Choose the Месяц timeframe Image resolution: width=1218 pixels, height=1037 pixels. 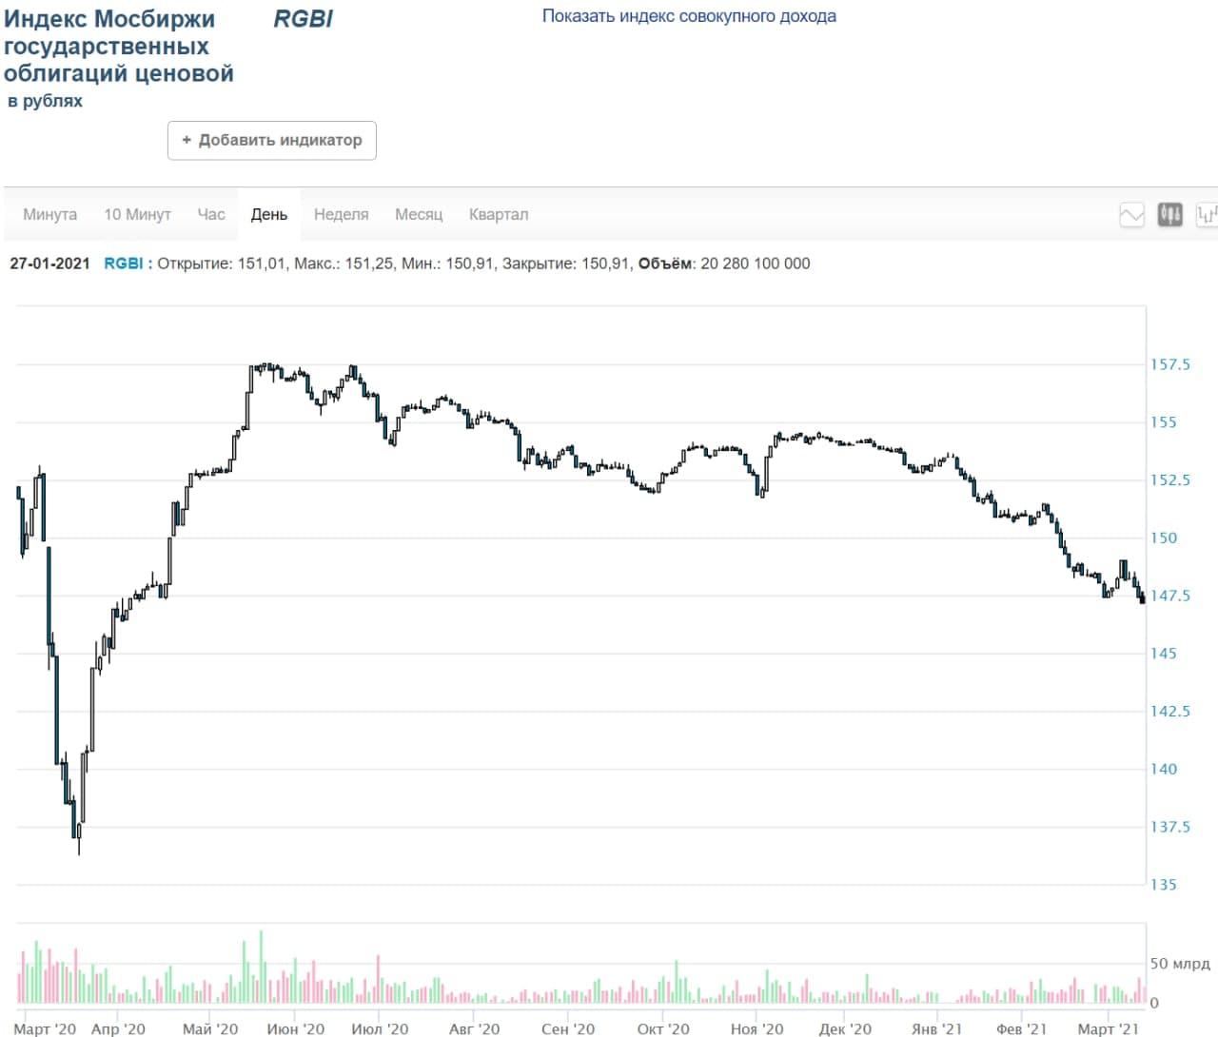pyautogui.click(x=419, y=215)
